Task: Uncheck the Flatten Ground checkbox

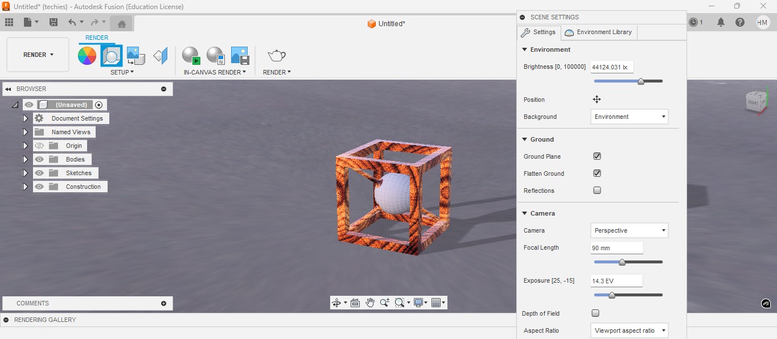Action: [x=597, y=173]
